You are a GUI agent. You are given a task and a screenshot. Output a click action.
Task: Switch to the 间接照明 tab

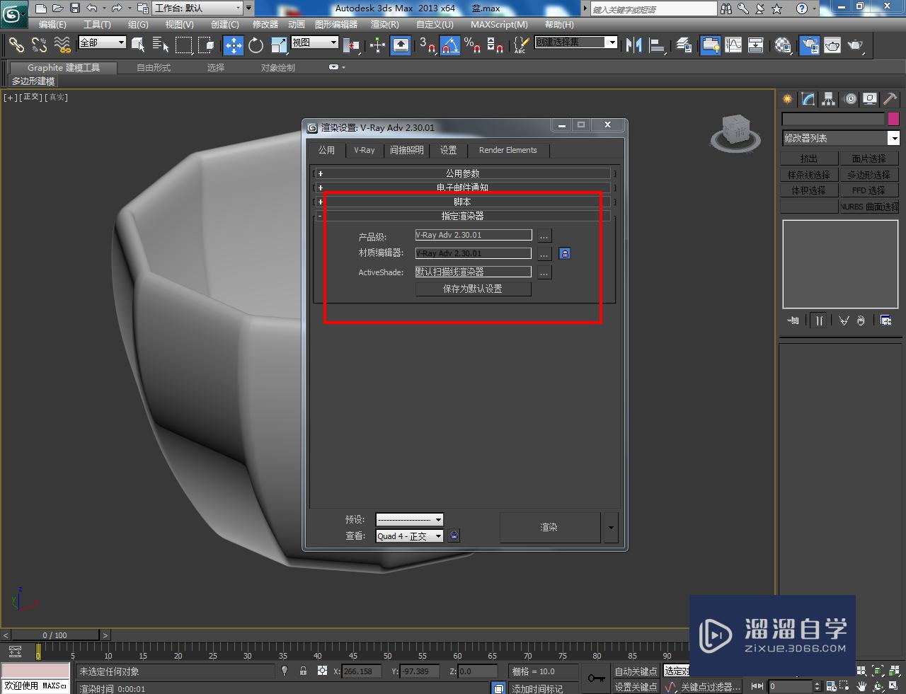(x=406, y=150)
